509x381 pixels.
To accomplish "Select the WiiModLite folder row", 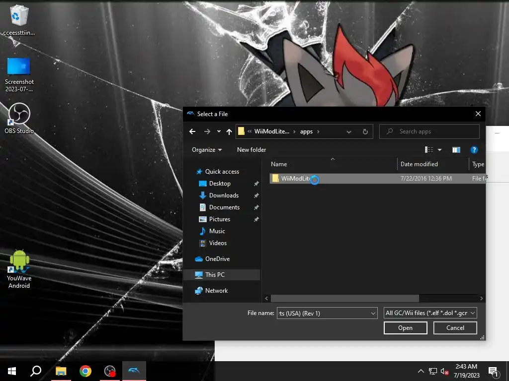I will click(x=377, y=179).
